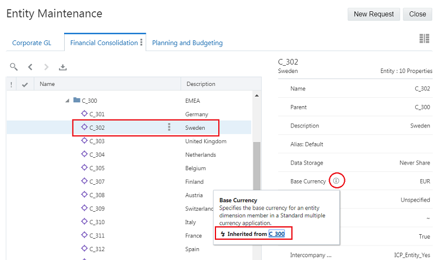Click the Description column header
The width and height of the screenshot is (436, 260).
pos(201,84)
